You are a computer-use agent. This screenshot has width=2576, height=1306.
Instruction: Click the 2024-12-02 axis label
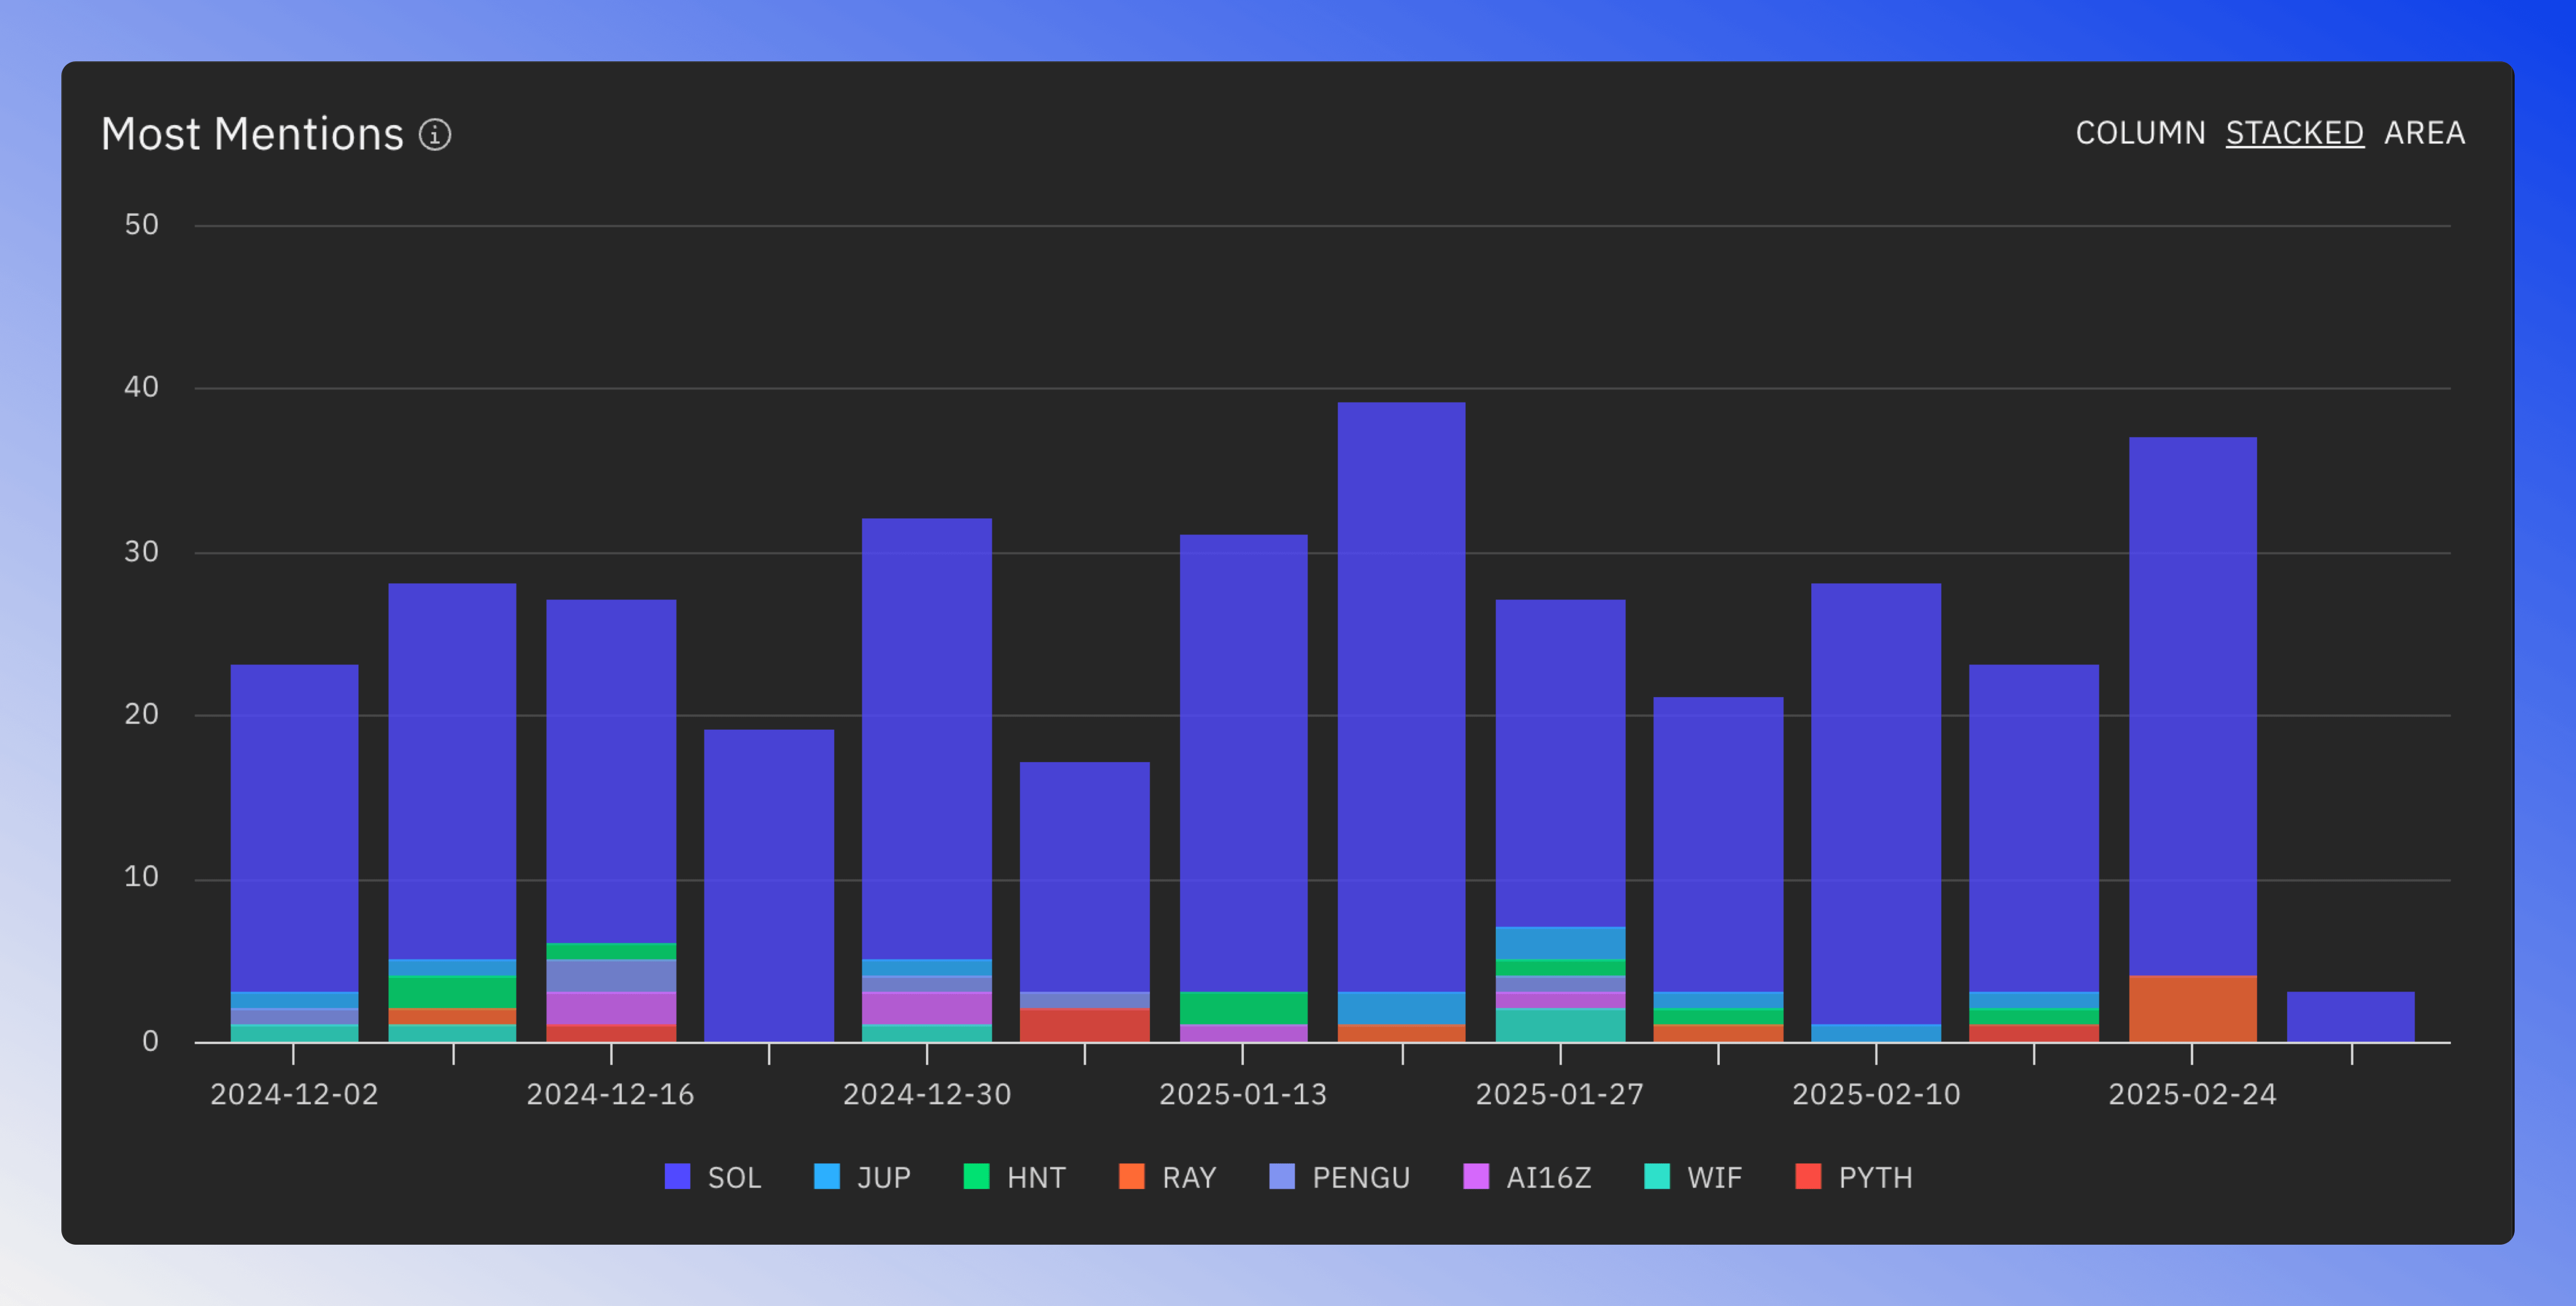(294, 1094)
